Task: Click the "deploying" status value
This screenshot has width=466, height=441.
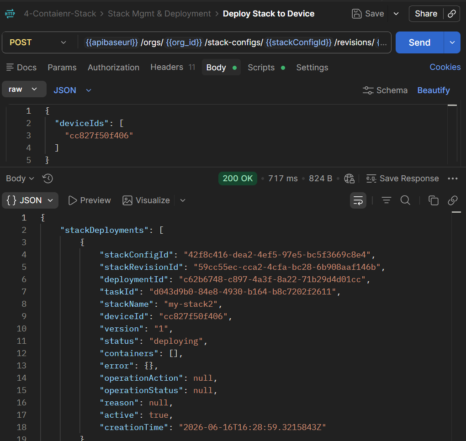Action: (176, 341)
